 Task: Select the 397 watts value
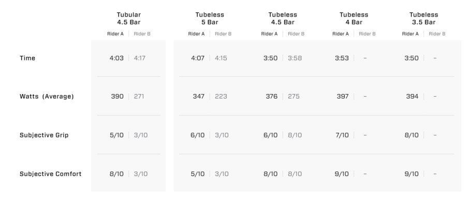(343, 96)
